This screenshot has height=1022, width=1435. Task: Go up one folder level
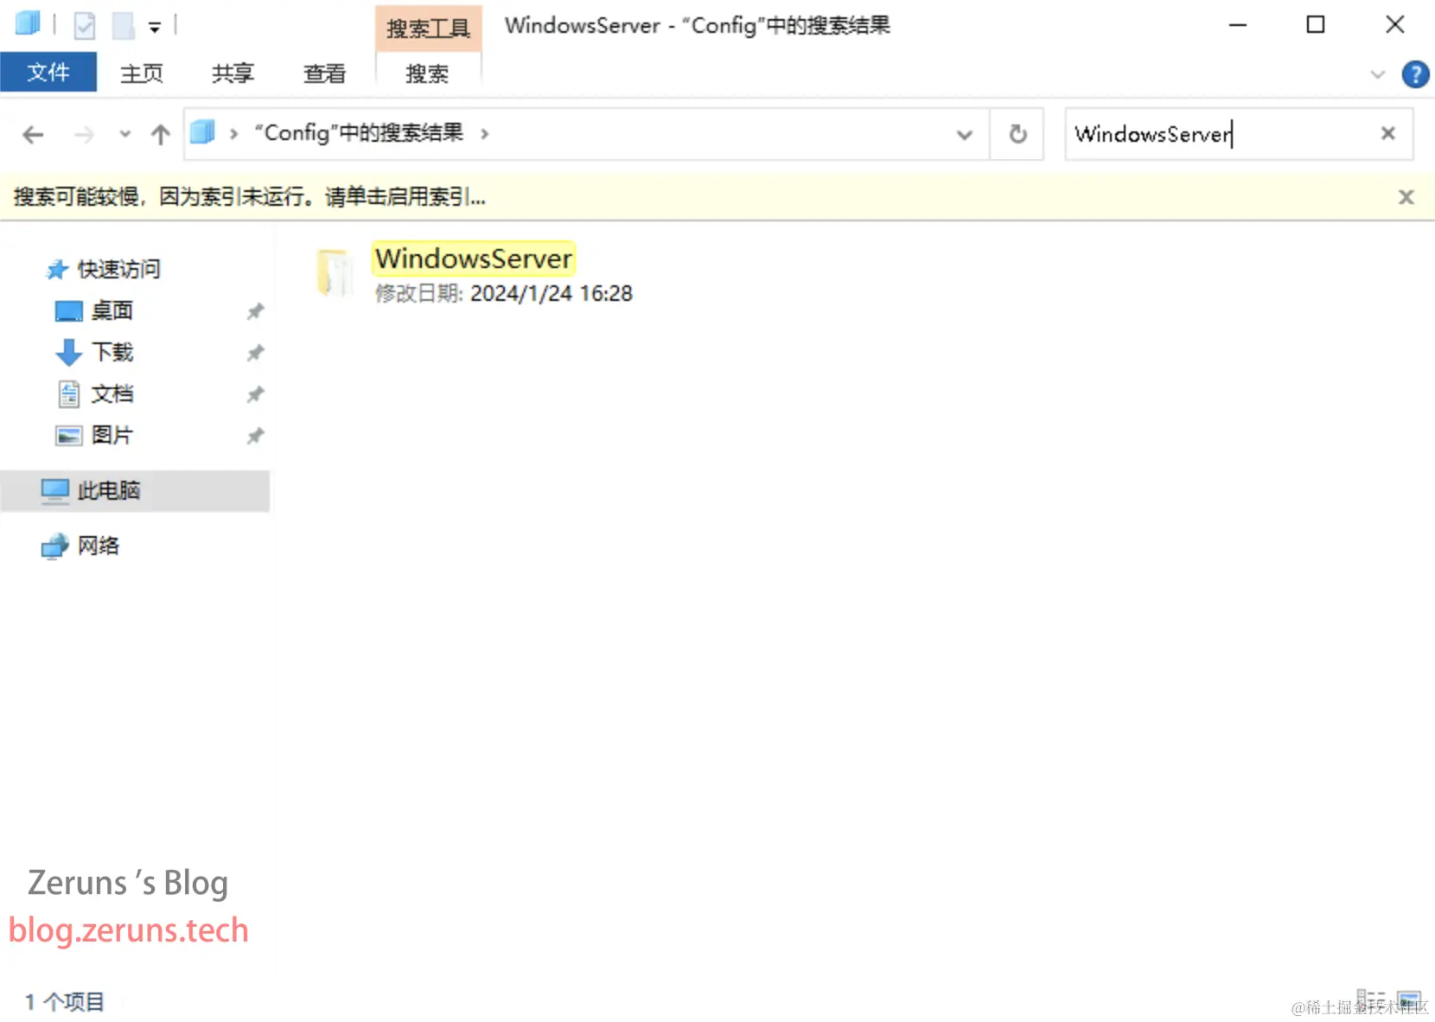(161, 135)
